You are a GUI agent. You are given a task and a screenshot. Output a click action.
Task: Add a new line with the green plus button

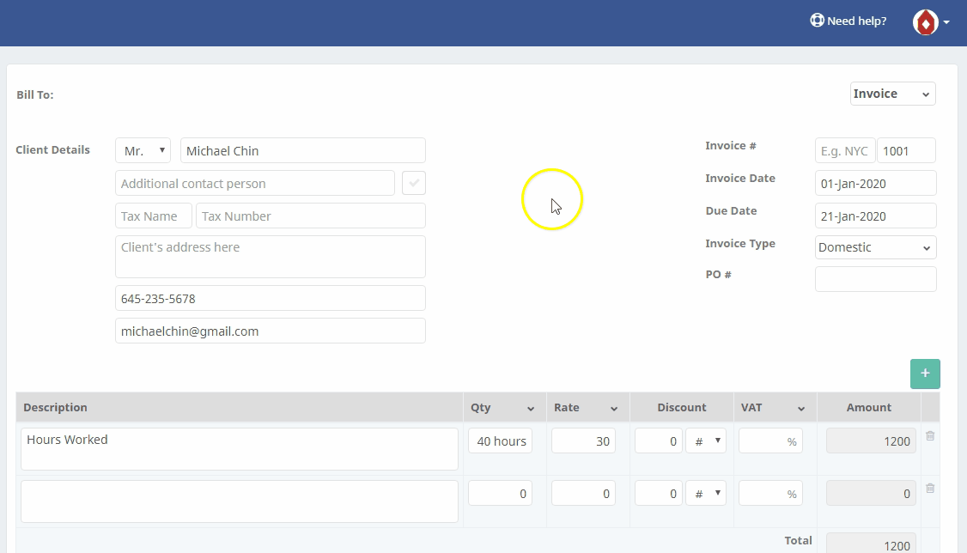click(925, 374)
